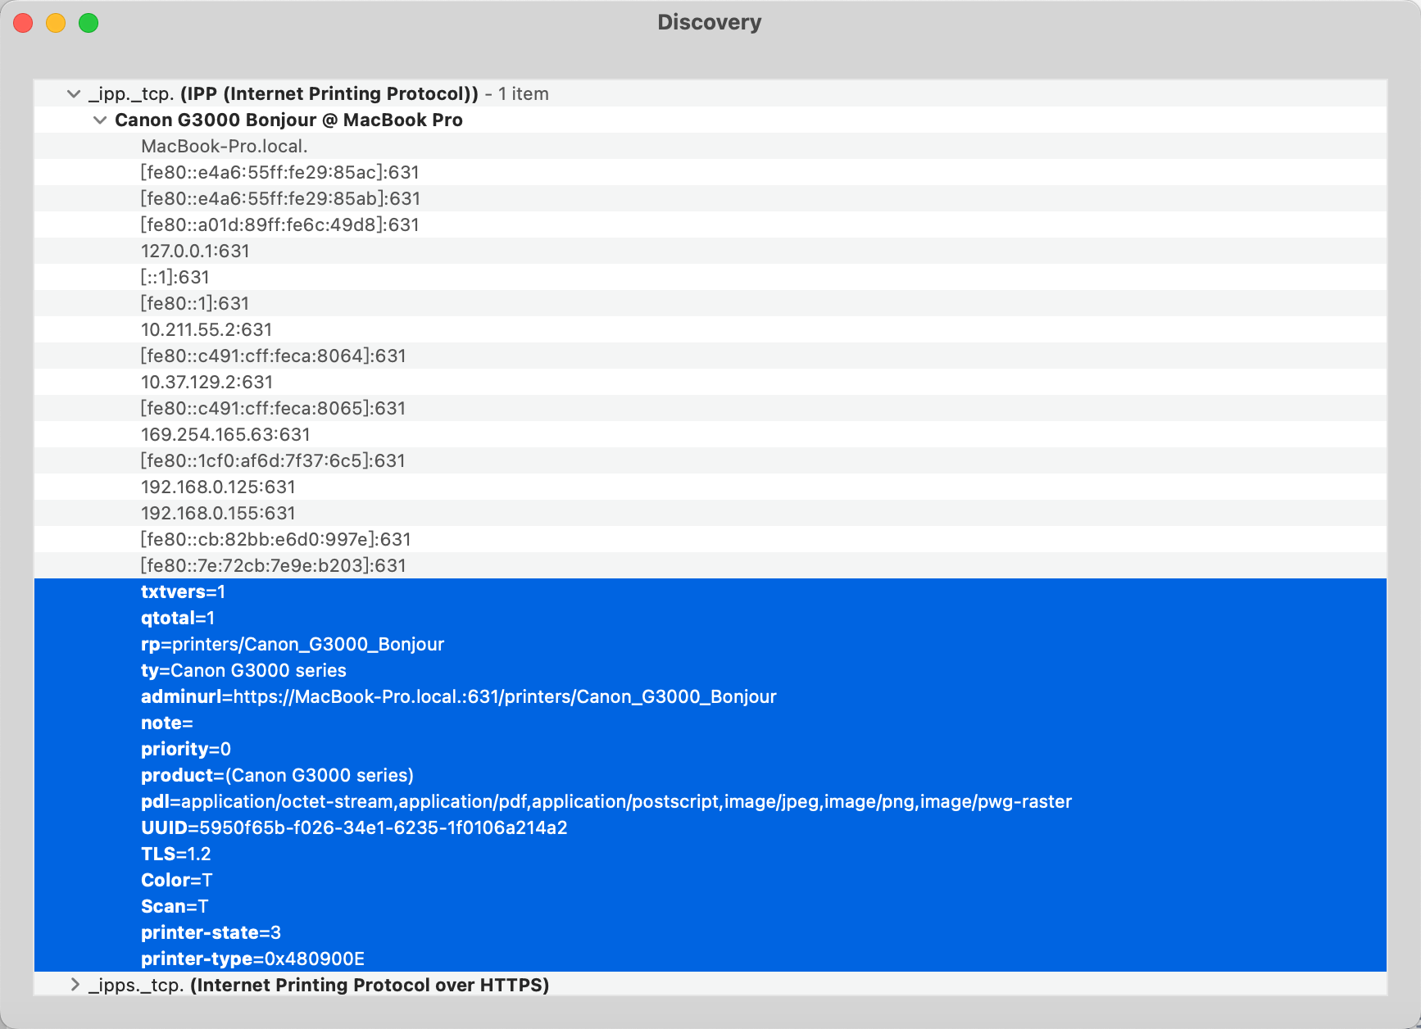Choose the 169.254.165.63:631 address entry
This screenshot has width=1421, height=1029.
(x=225, y=435)
